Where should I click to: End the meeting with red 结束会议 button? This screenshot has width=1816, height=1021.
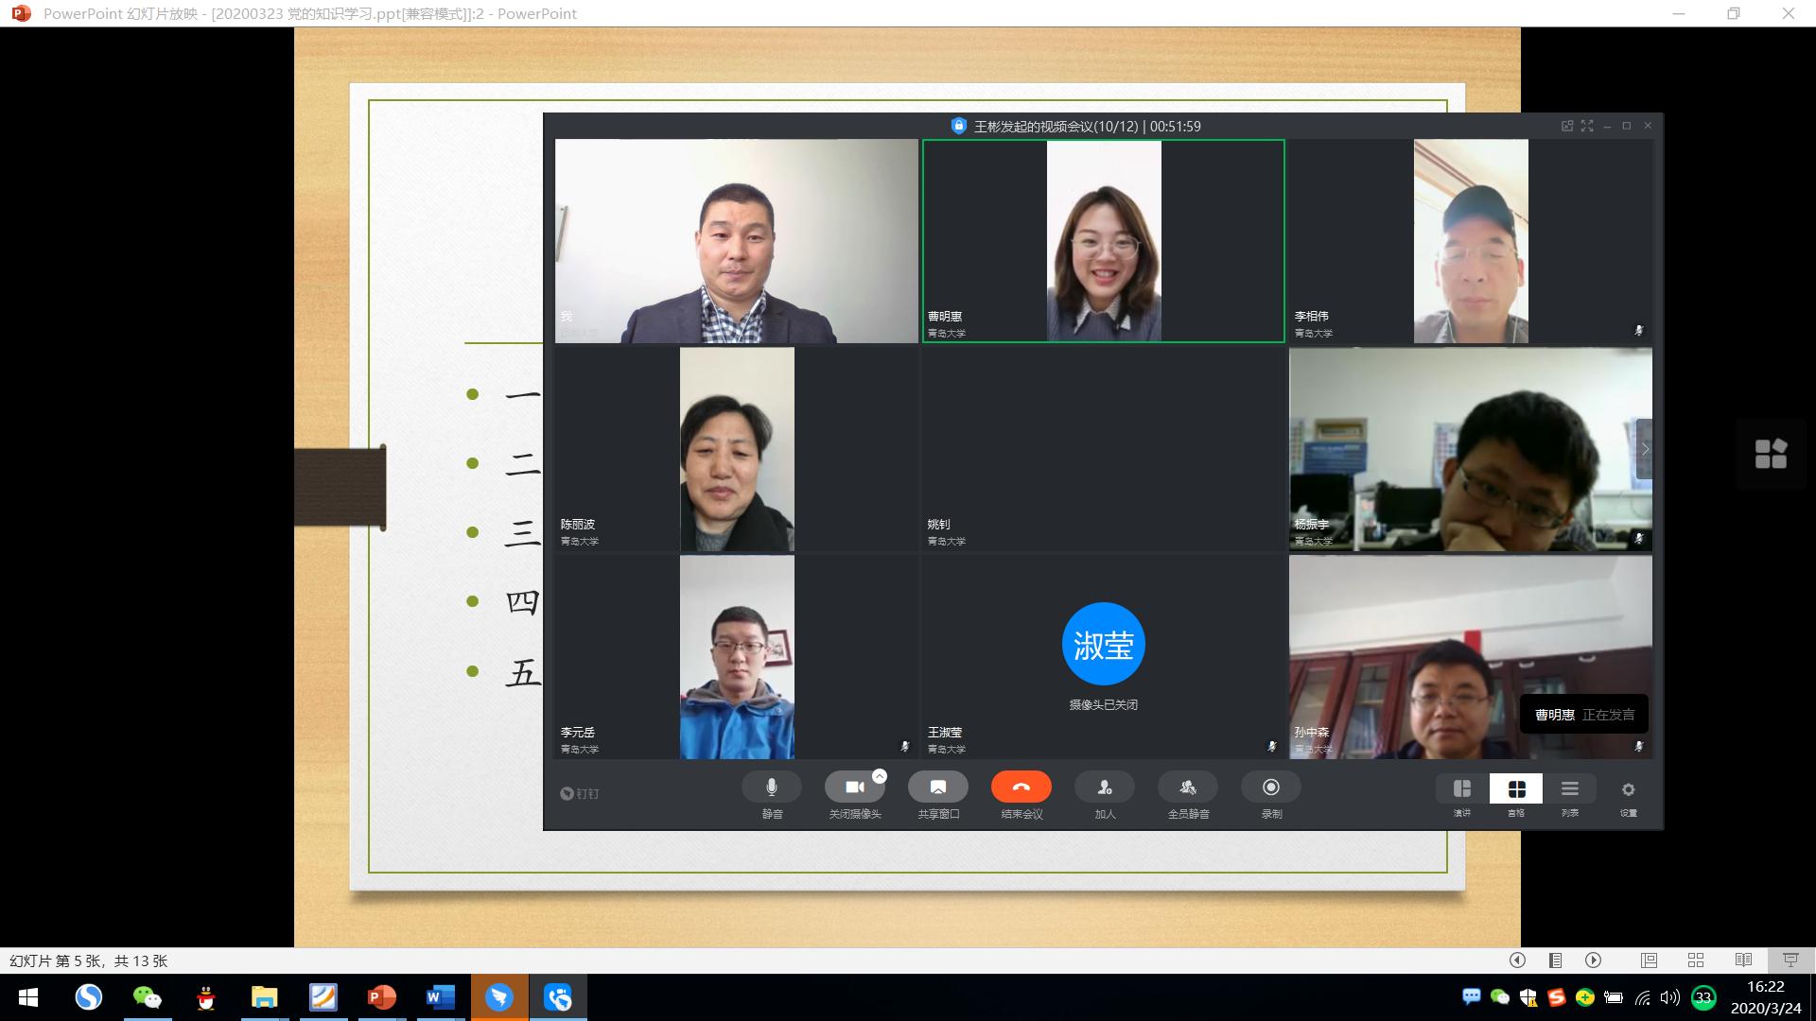tap(1021, 787)
